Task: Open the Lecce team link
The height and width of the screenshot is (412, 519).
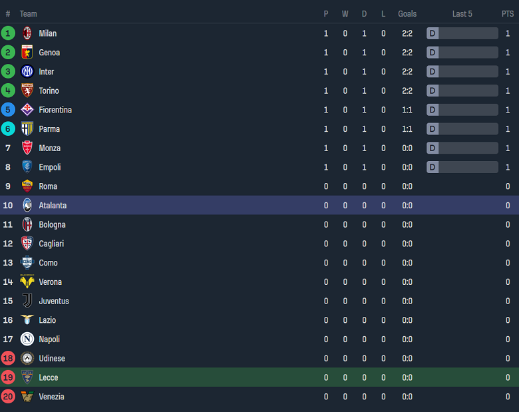Action: pyautogui.click(x=49, y=377)
